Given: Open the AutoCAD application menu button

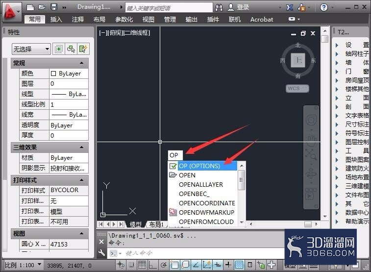Looking at the screenshot, I should coord(11,12).
